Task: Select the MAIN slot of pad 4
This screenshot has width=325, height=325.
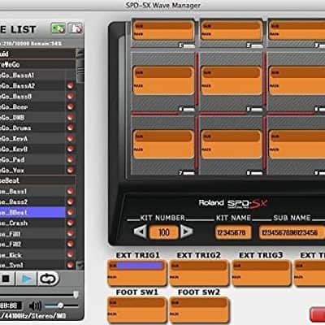Action: (163, 86)
